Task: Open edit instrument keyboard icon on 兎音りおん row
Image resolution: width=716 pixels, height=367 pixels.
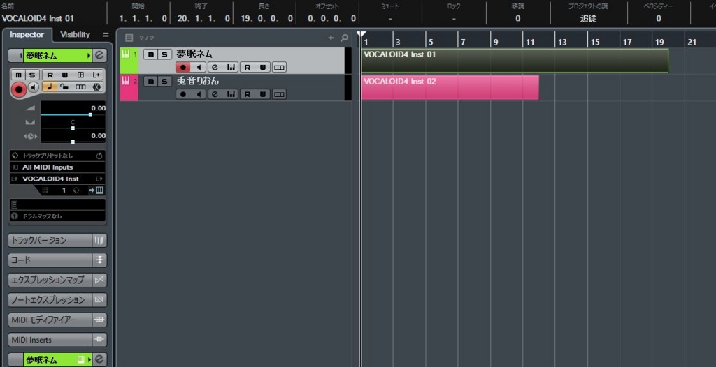Action: (231, 94)
